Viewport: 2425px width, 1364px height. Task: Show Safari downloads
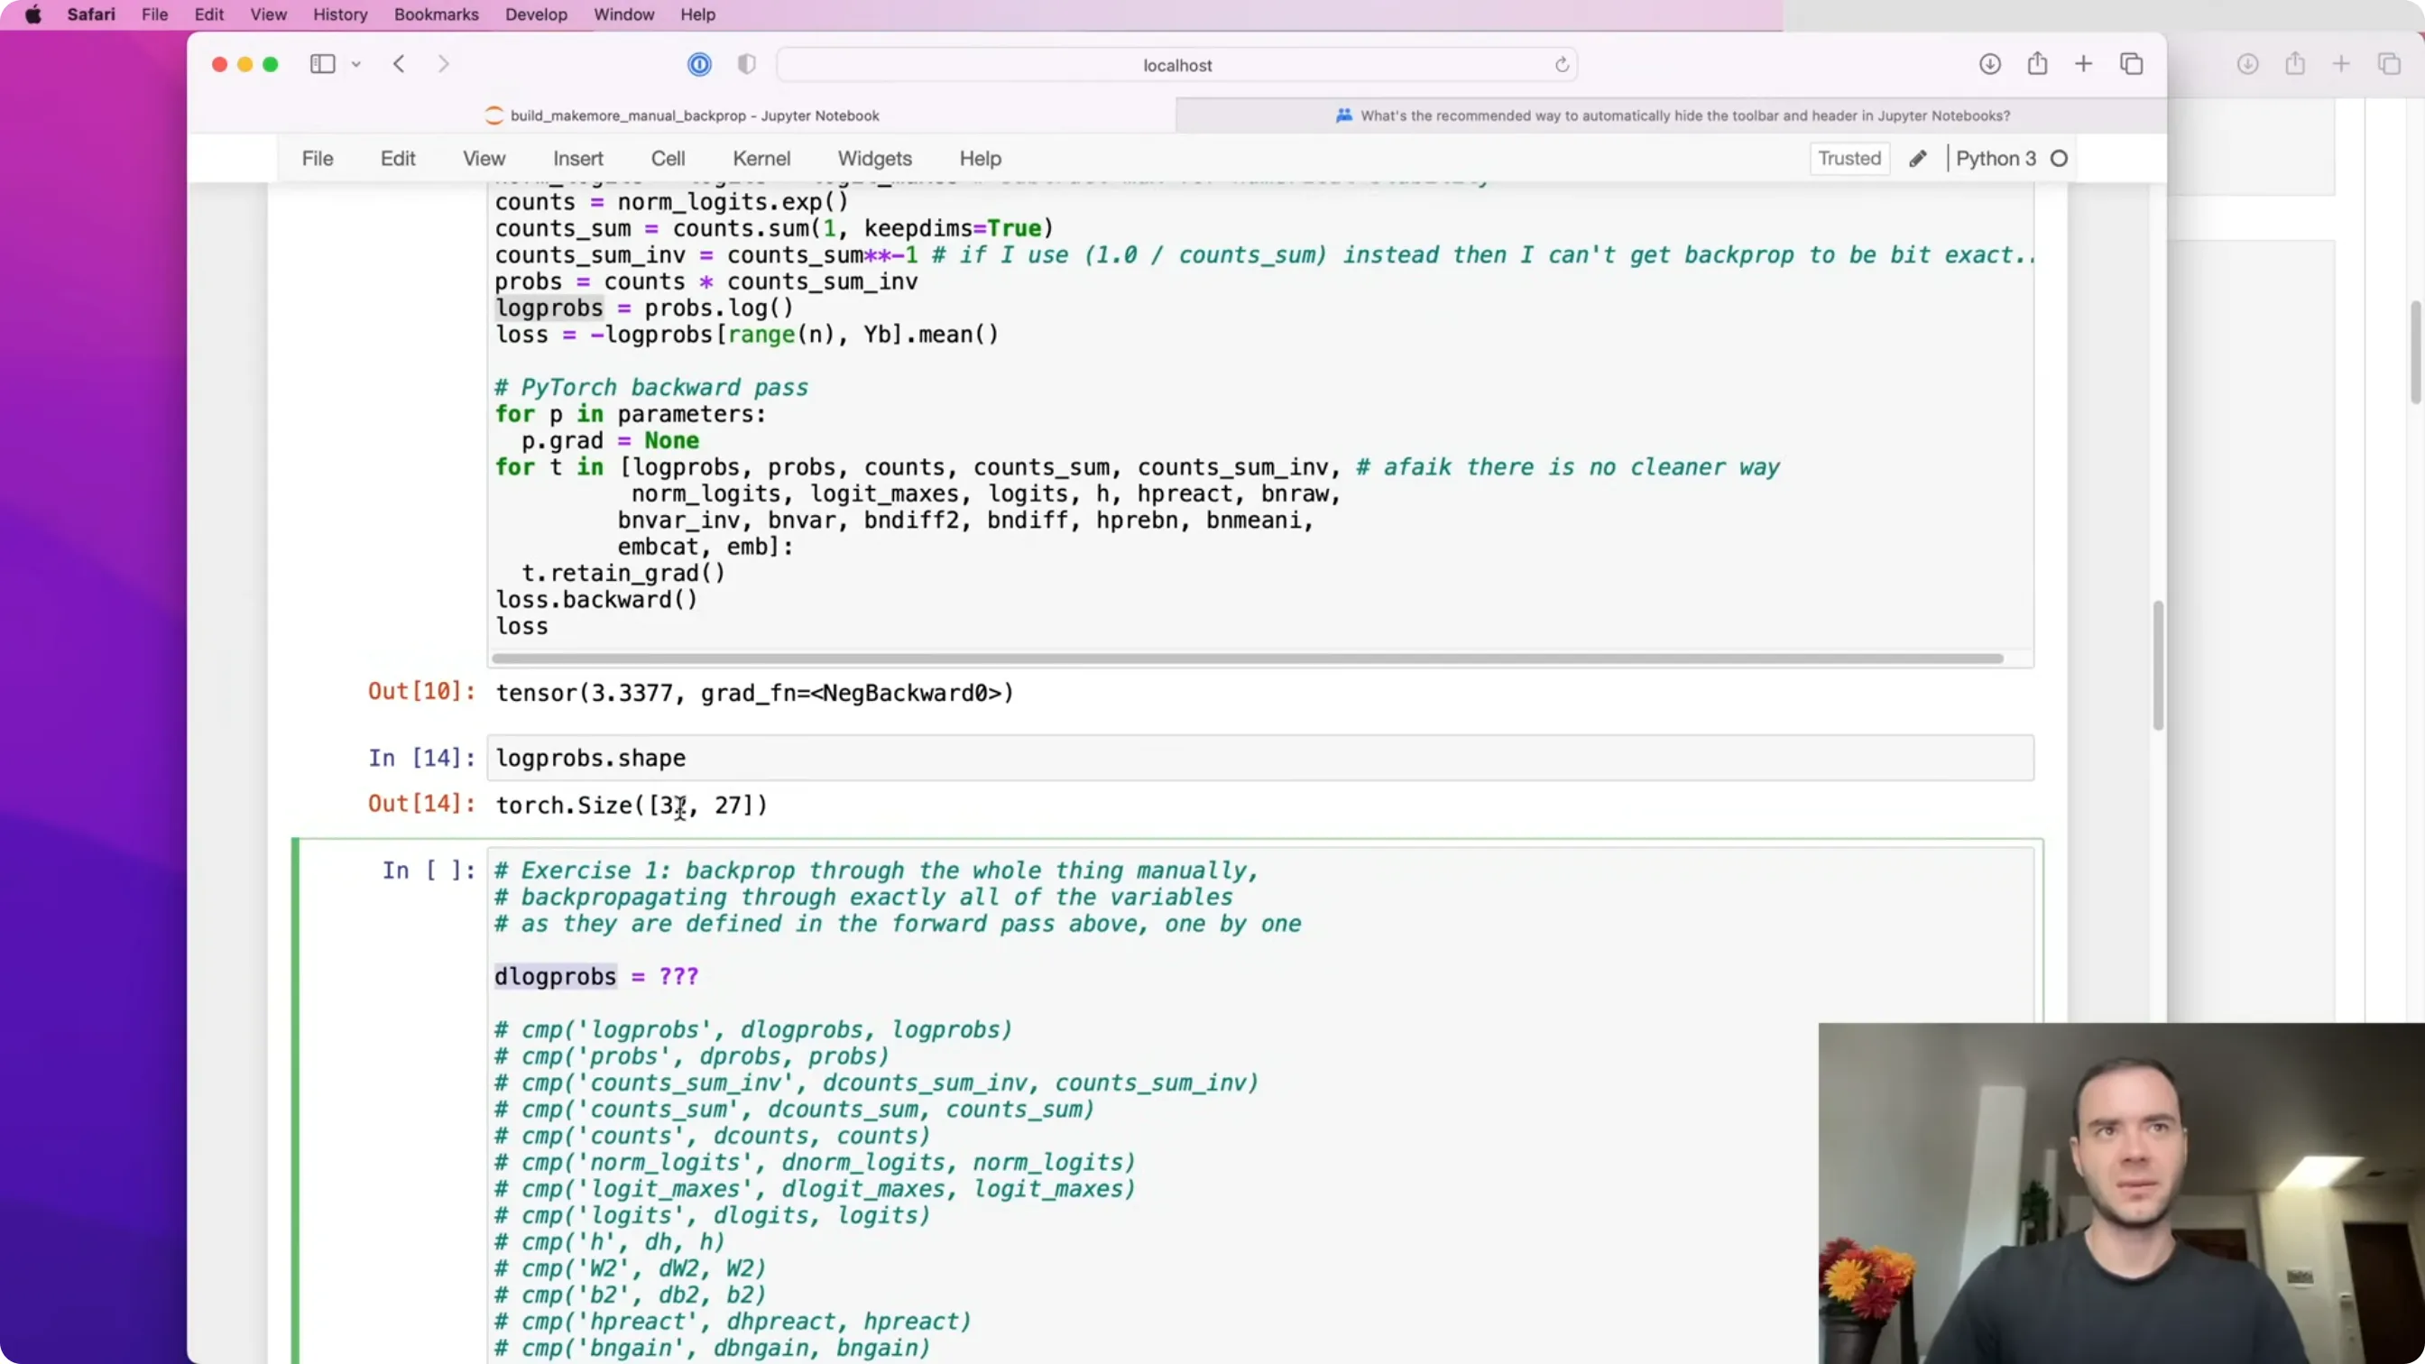coord(1989,64)
